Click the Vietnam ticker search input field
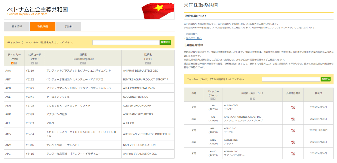 (x=126, y=42)
